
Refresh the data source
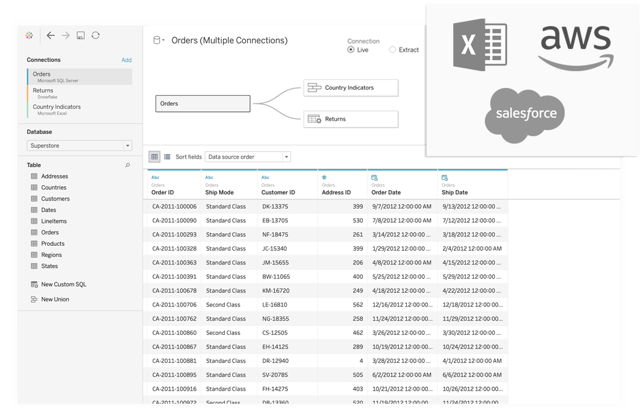tap(95, 35)
